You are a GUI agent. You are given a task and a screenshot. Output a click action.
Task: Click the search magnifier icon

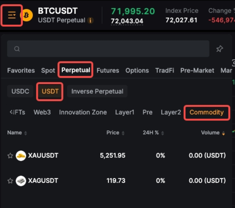point(17,49)
